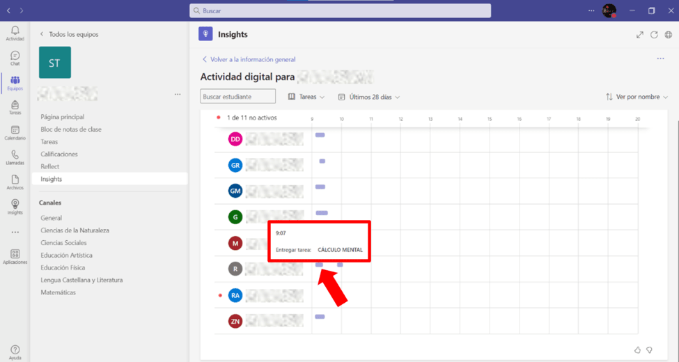The image size is (679, 362).
Task: Click the DD student avatar
Action: 235,139
